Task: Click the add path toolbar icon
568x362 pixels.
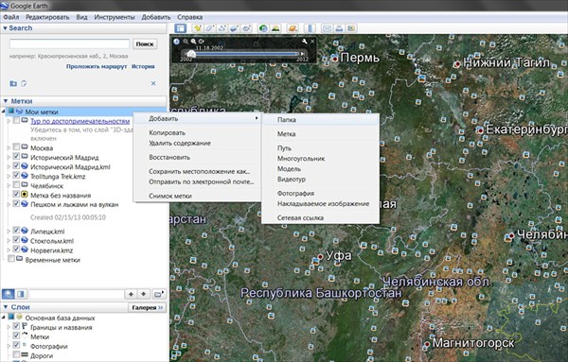Action: pos(222,28)
